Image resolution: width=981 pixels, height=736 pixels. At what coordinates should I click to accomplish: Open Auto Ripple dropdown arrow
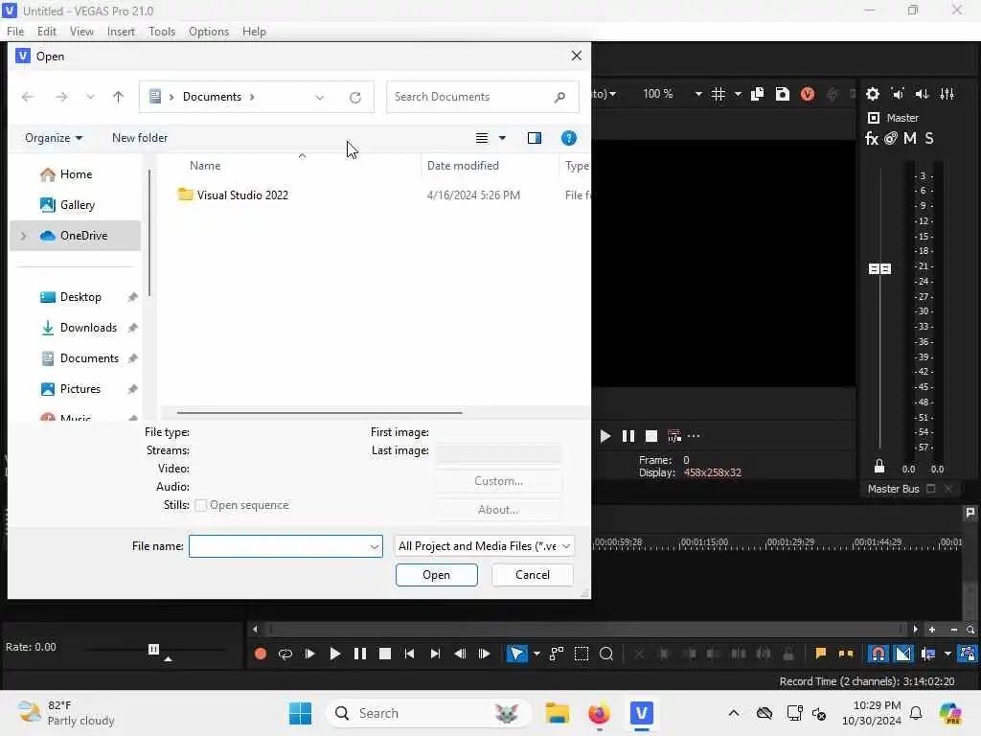click(947, 654)
